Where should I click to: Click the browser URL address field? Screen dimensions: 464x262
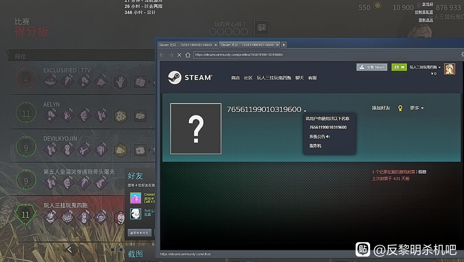326,55
